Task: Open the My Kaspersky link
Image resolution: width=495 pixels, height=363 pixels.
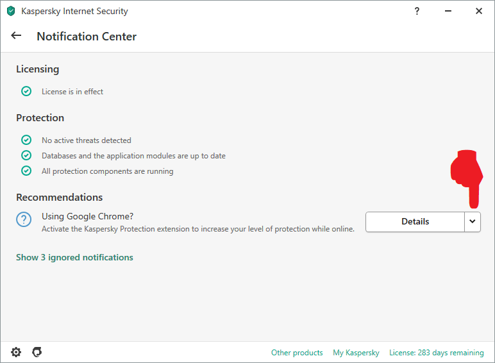Action: 356,353
